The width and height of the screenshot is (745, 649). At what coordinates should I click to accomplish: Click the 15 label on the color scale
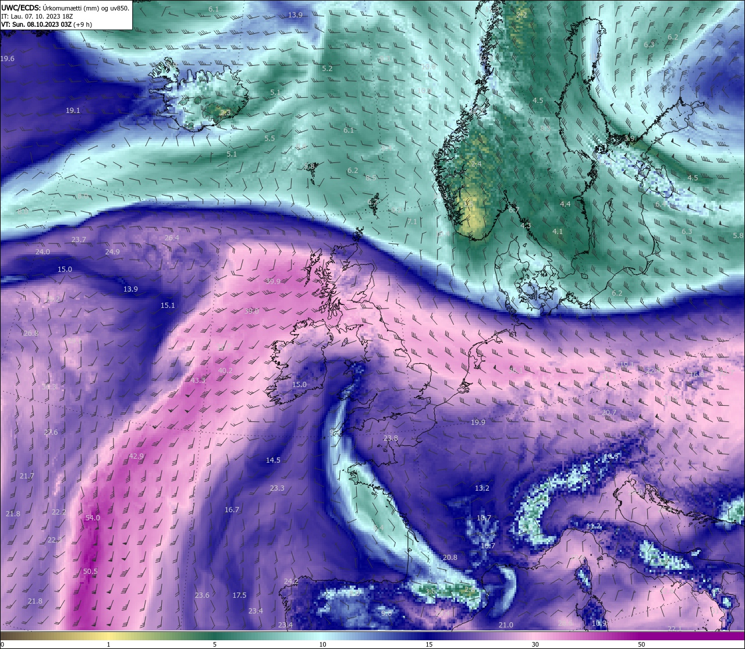tap(429, 644)
